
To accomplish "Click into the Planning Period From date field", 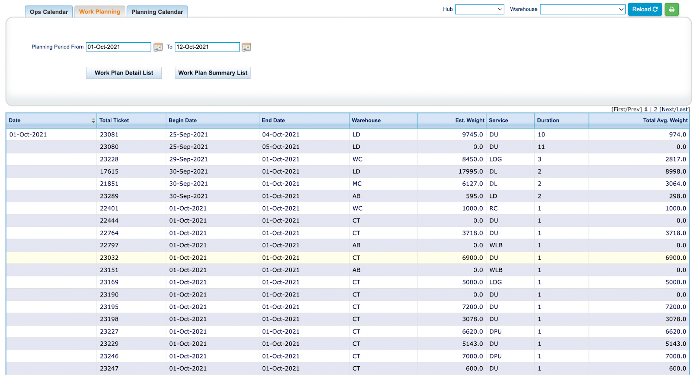I will click(118, 47).
